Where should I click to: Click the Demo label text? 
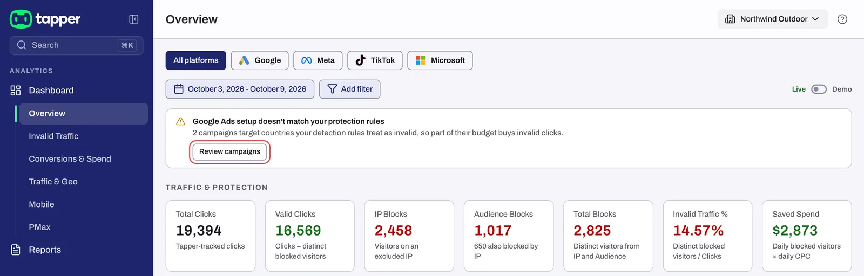(842, 89)
